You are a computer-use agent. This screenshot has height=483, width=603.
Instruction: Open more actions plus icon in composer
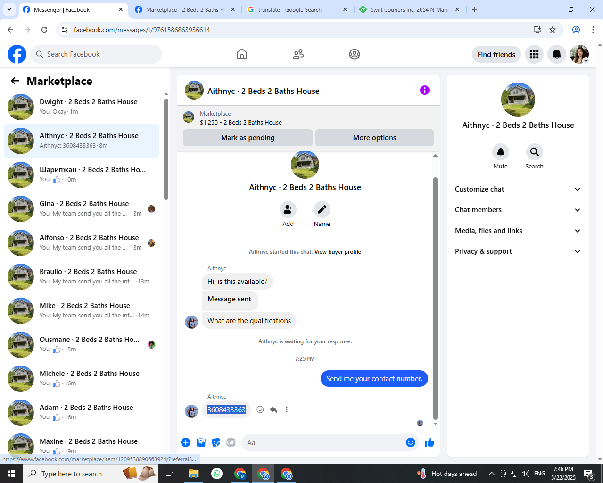pyautogui.click(x=186, y=442)
